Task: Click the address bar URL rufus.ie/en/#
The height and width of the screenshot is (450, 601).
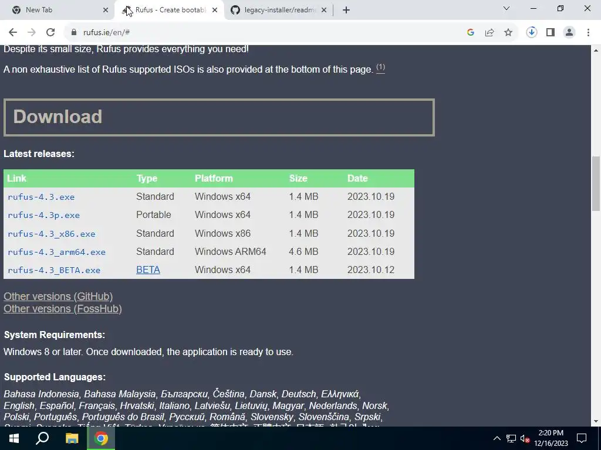Action: [x=107, y=33]
